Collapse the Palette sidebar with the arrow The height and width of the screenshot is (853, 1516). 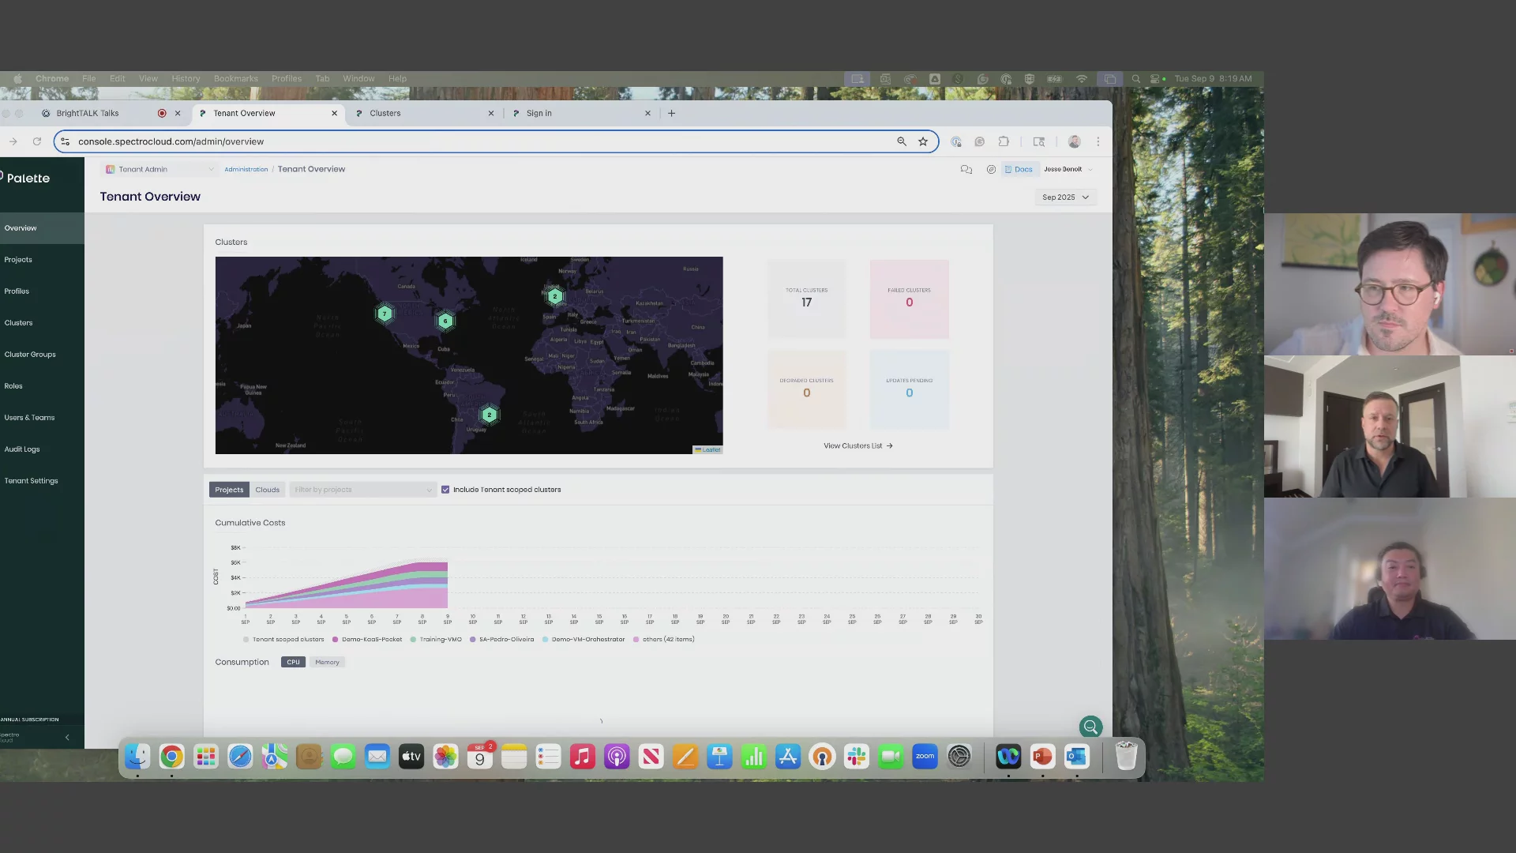coord(67,737)
